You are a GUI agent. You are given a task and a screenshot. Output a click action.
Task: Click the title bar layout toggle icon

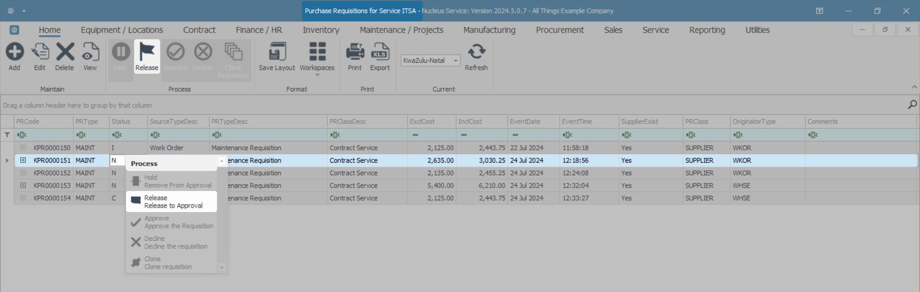[x=820, y=11]
